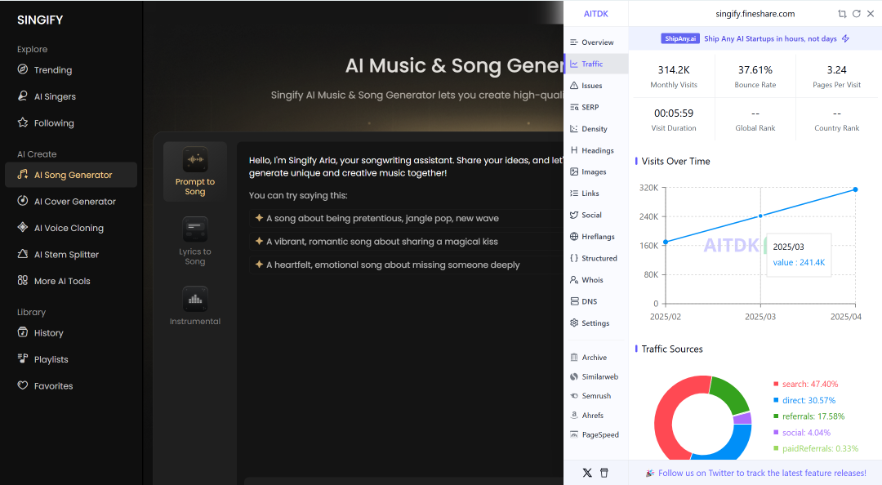The image size is (882, 485).
Task: Click the 3.24 Pages Per Visit value
Action: 836,69
